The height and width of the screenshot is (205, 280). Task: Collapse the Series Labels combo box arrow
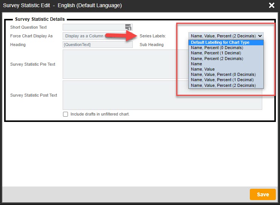tap(260, 36)
